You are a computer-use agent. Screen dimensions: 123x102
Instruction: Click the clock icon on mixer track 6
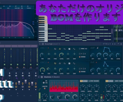coord(23,87)
